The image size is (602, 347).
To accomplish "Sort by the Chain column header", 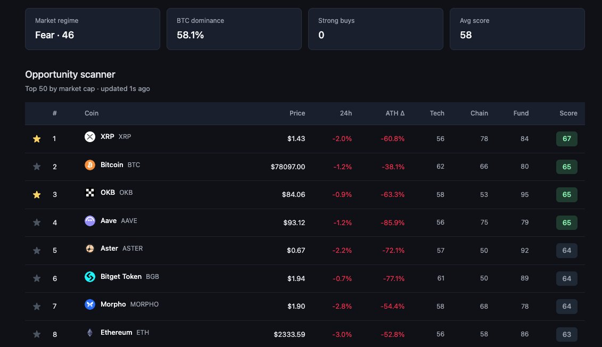I will (479, 113).
